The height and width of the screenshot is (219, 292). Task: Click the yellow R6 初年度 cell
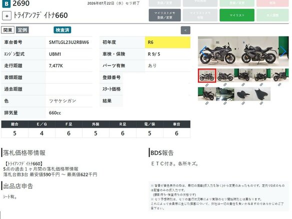coord(167,42)
